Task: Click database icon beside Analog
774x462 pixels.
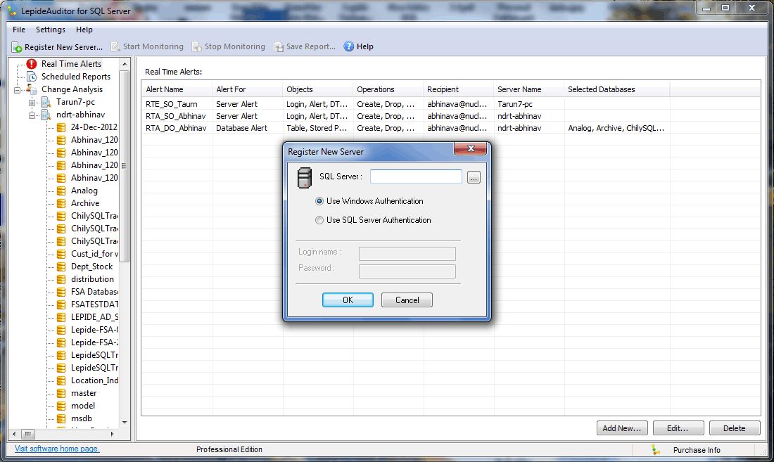Action: pos(61,191)
